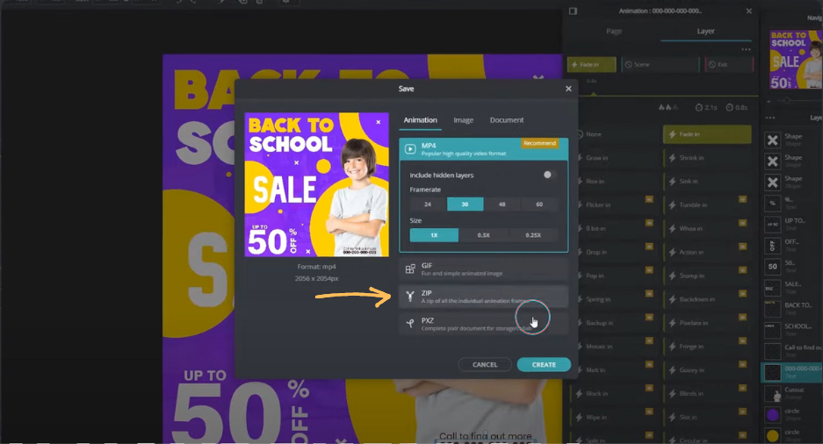Choose the Shrink in animation

[707, 158]
